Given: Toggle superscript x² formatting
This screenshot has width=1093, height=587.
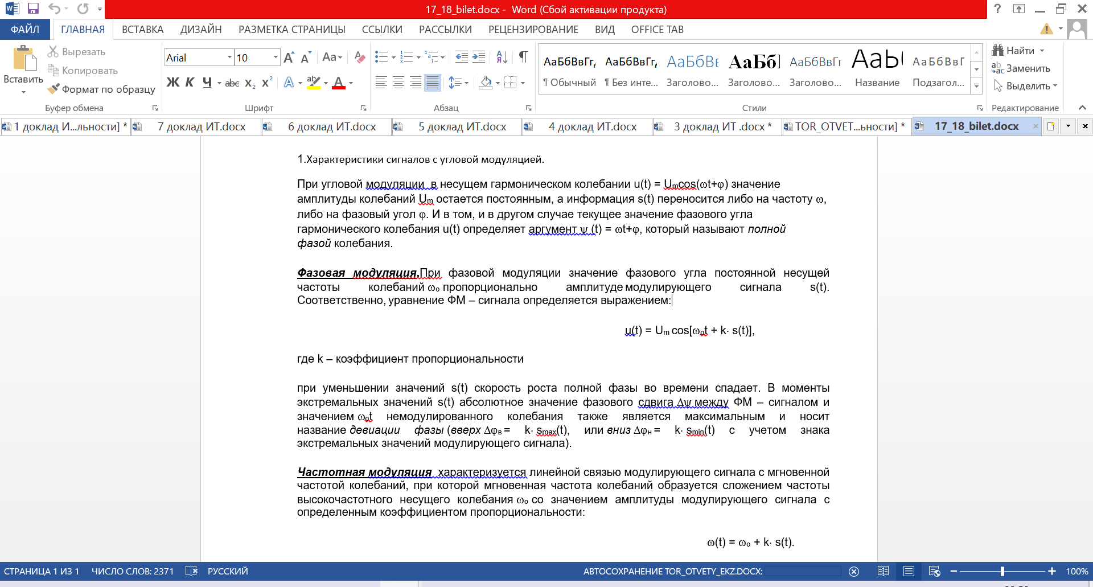Looking at the screenshot, I should click(267, 83).
